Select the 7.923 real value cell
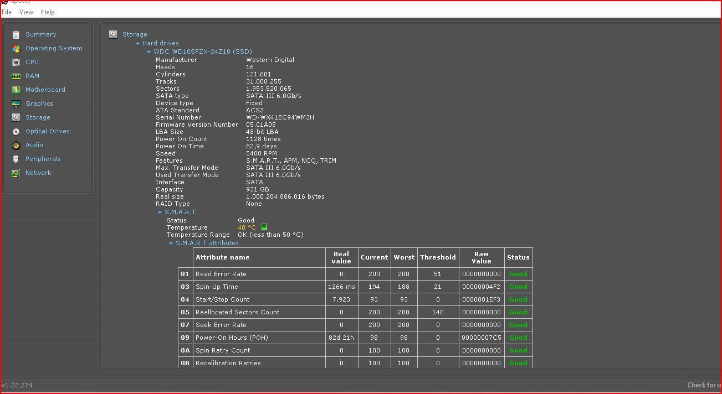 [x=341, y=299]
